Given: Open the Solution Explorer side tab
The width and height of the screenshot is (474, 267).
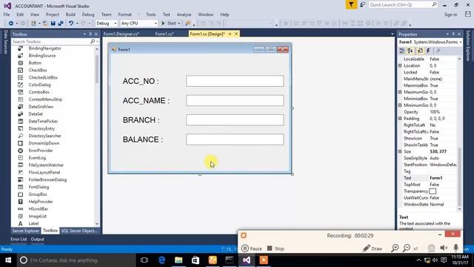Looking at the screenshot, I should point(468,45).
